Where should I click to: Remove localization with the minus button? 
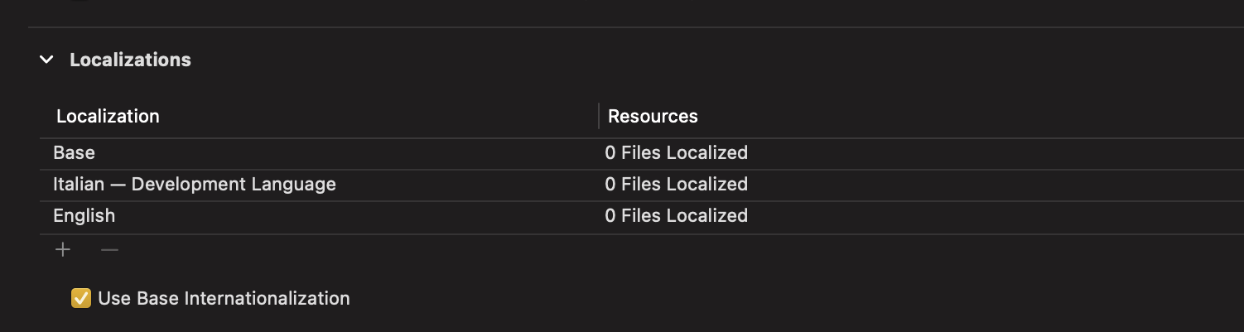point(109,250)
